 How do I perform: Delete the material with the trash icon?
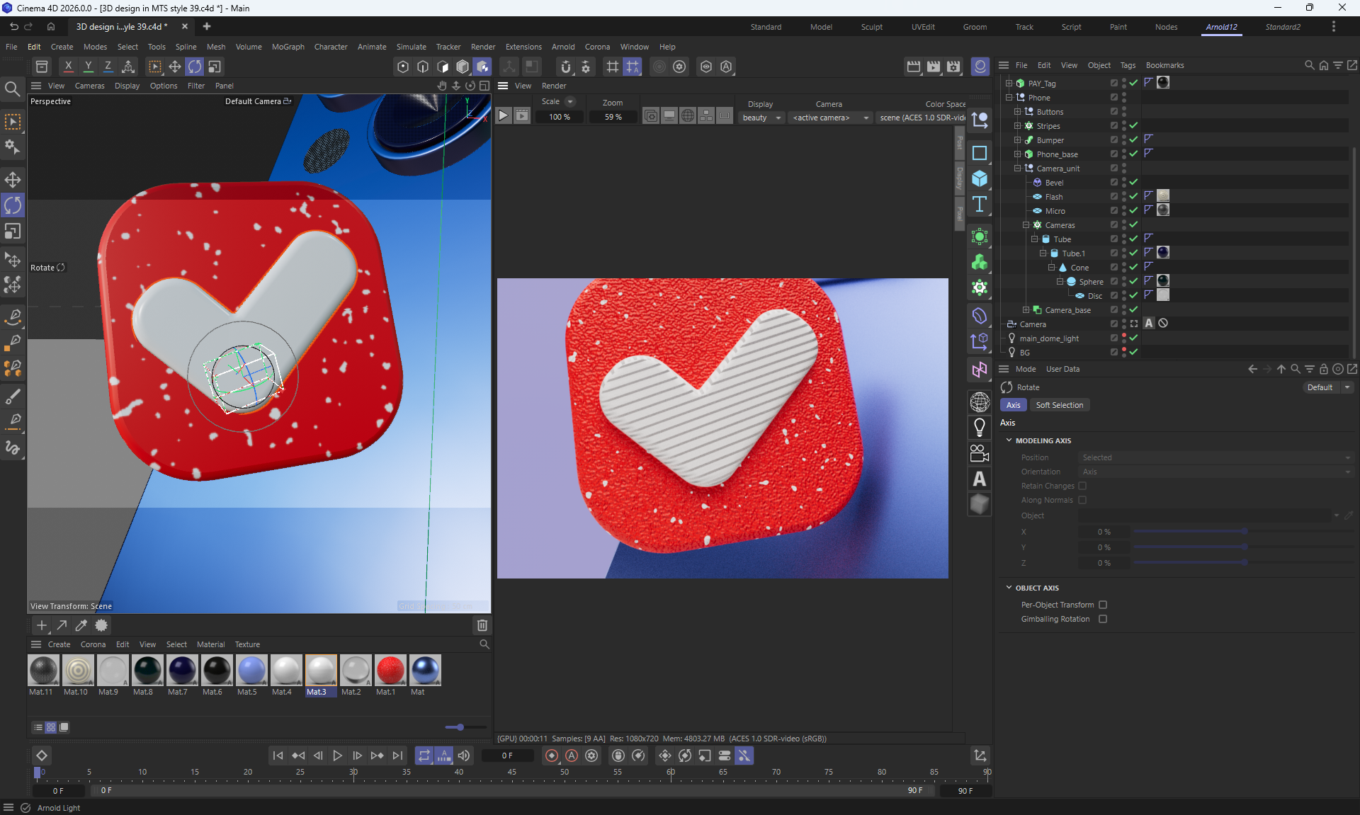[x=482, y=625]
